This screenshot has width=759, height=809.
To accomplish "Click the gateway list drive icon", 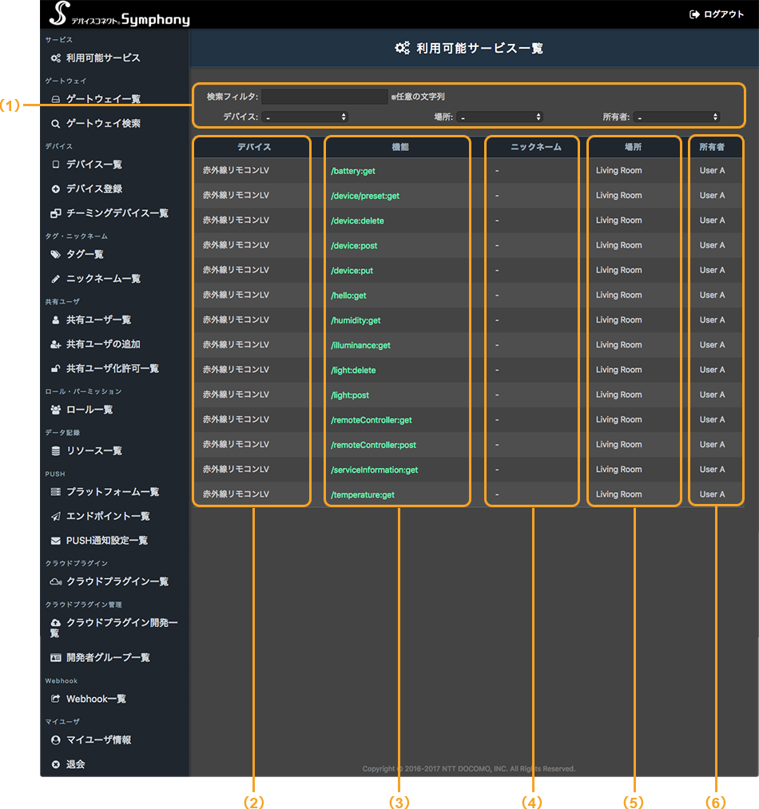I will click(55, 99).
